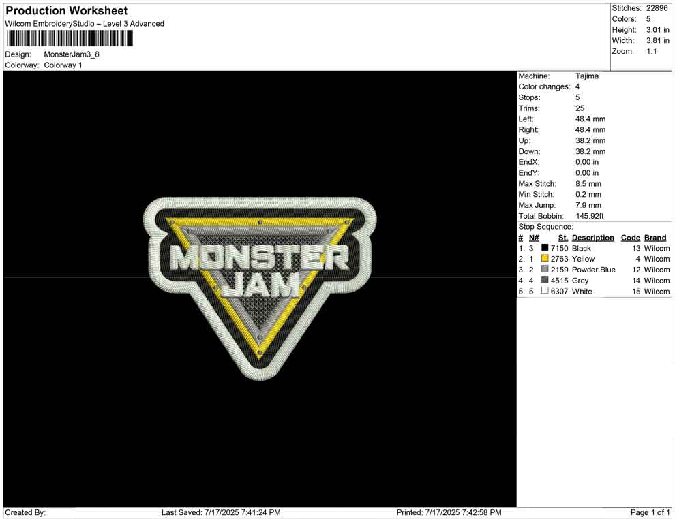Click the barcode under the worksheet title
Viewport: 675px width, 519px height.
[70, 39]
